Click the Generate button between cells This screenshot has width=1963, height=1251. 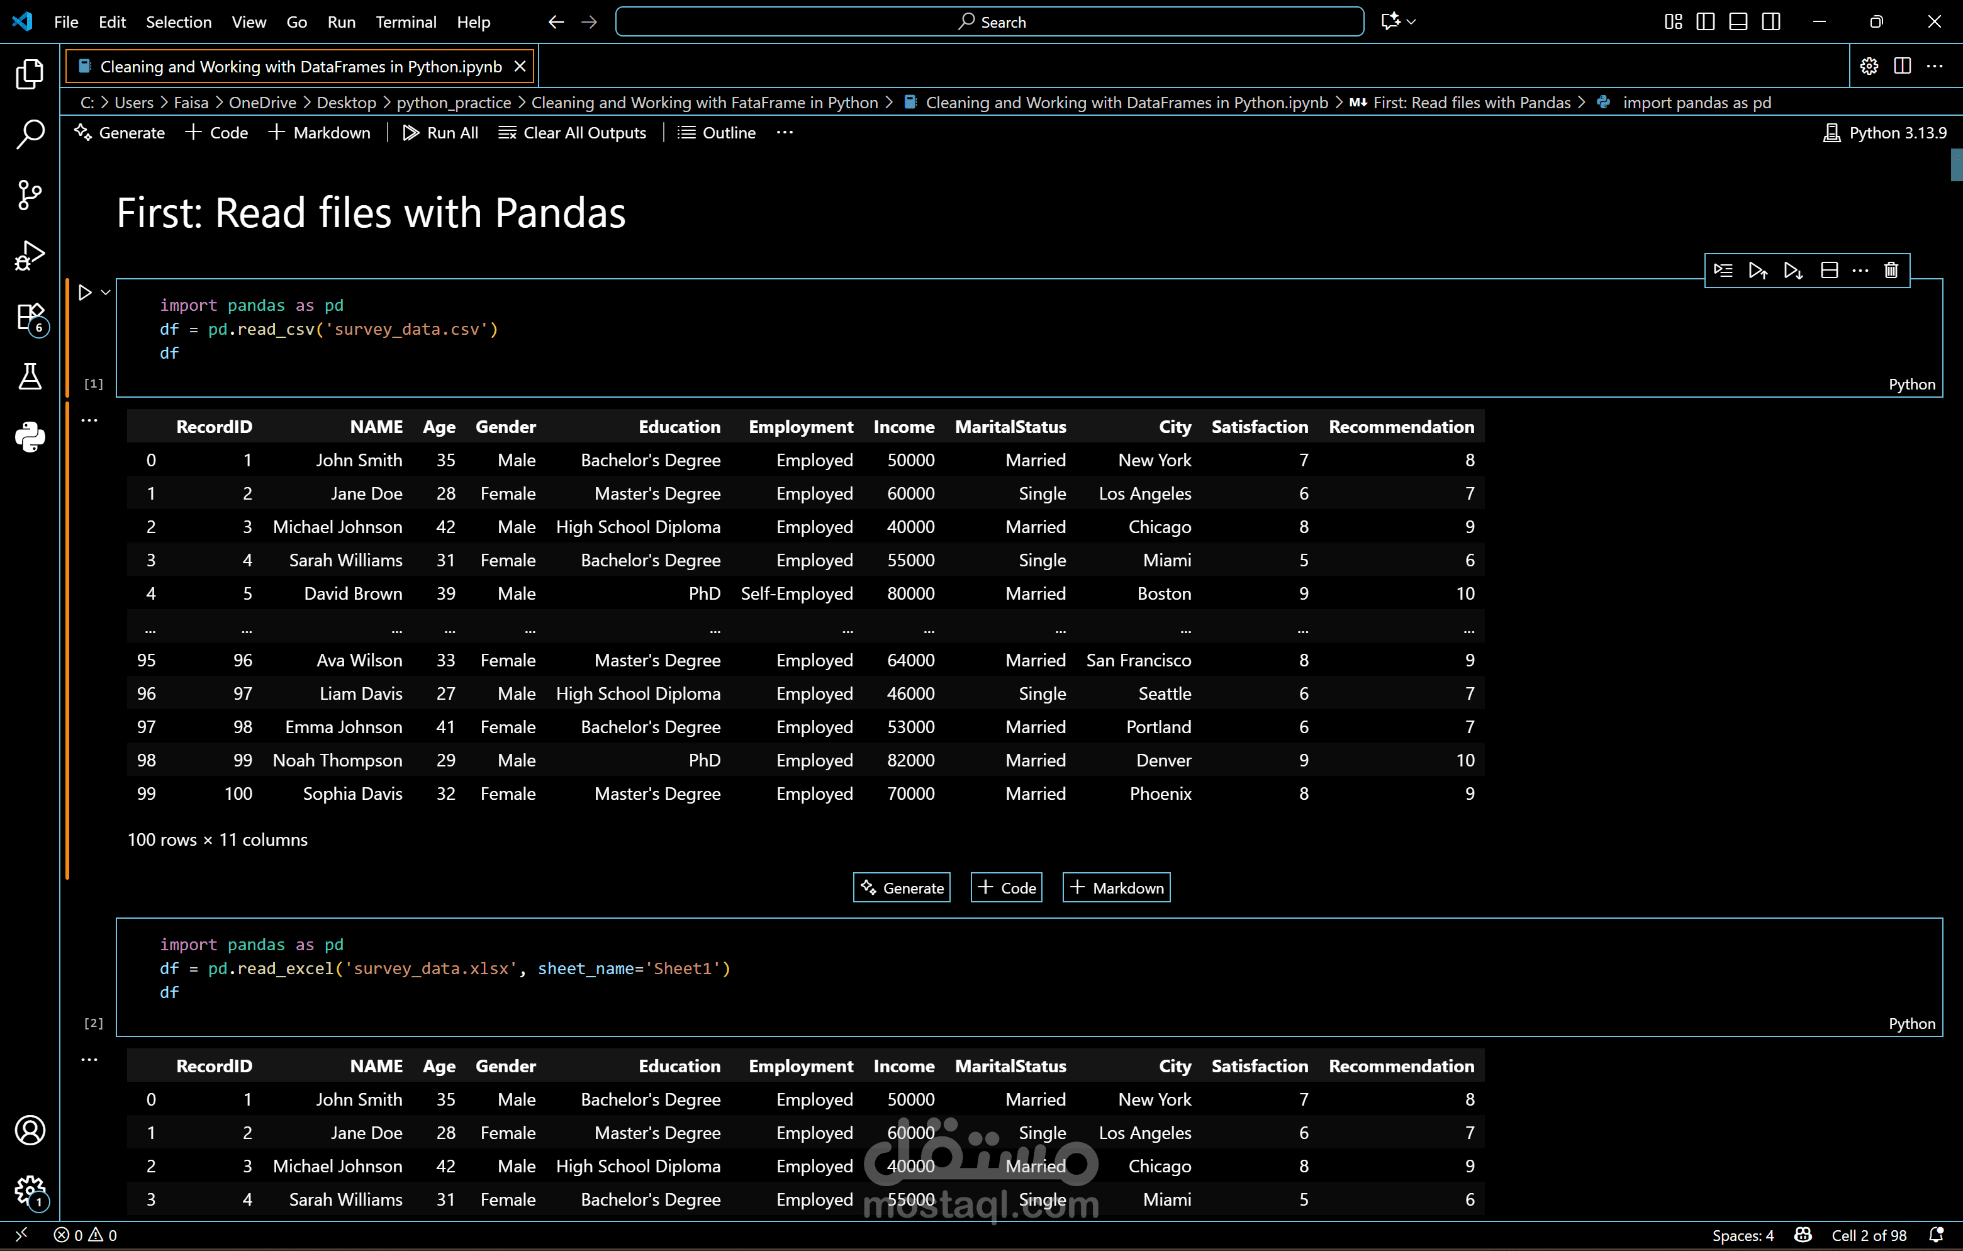(902, 887)
